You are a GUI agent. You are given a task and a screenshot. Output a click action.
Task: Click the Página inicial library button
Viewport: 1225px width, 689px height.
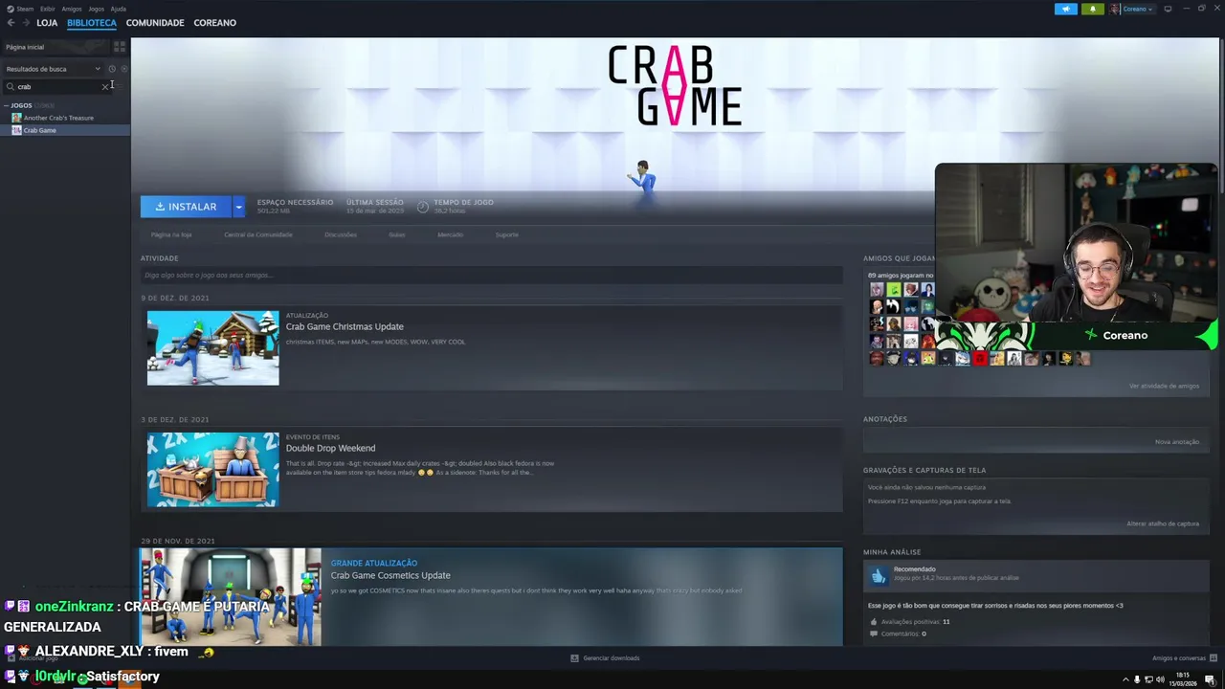click(x=56, y=47)
